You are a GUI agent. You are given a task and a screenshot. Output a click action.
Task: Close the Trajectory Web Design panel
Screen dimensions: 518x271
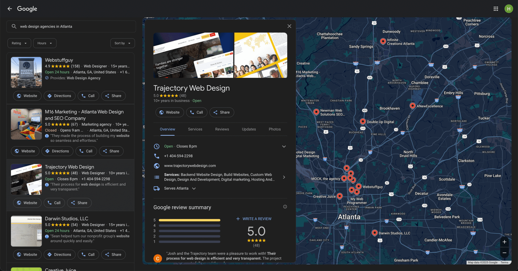(x=289, y=26)
